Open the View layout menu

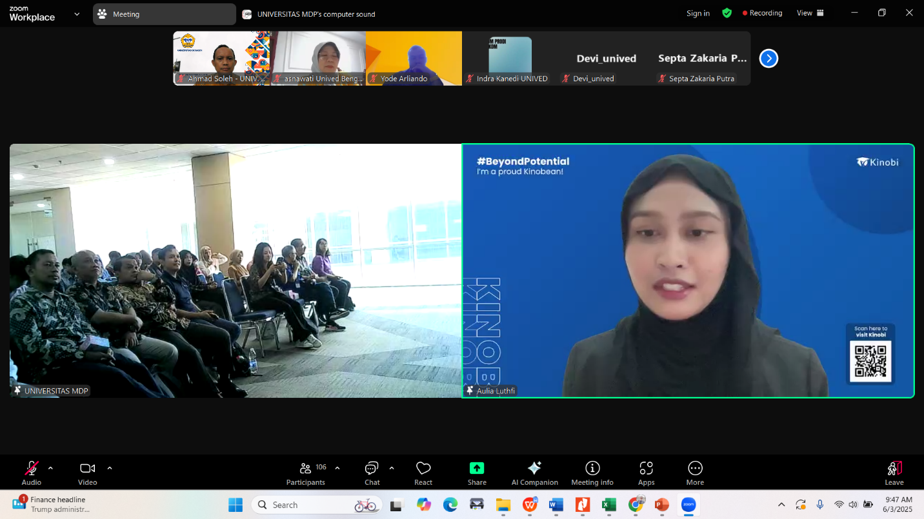point(810,13)
